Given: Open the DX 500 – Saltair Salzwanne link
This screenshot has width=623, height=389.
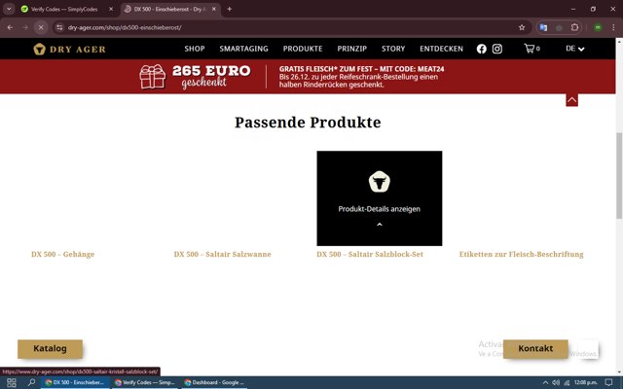Looking at the screenshot, I should coord(222,254).
